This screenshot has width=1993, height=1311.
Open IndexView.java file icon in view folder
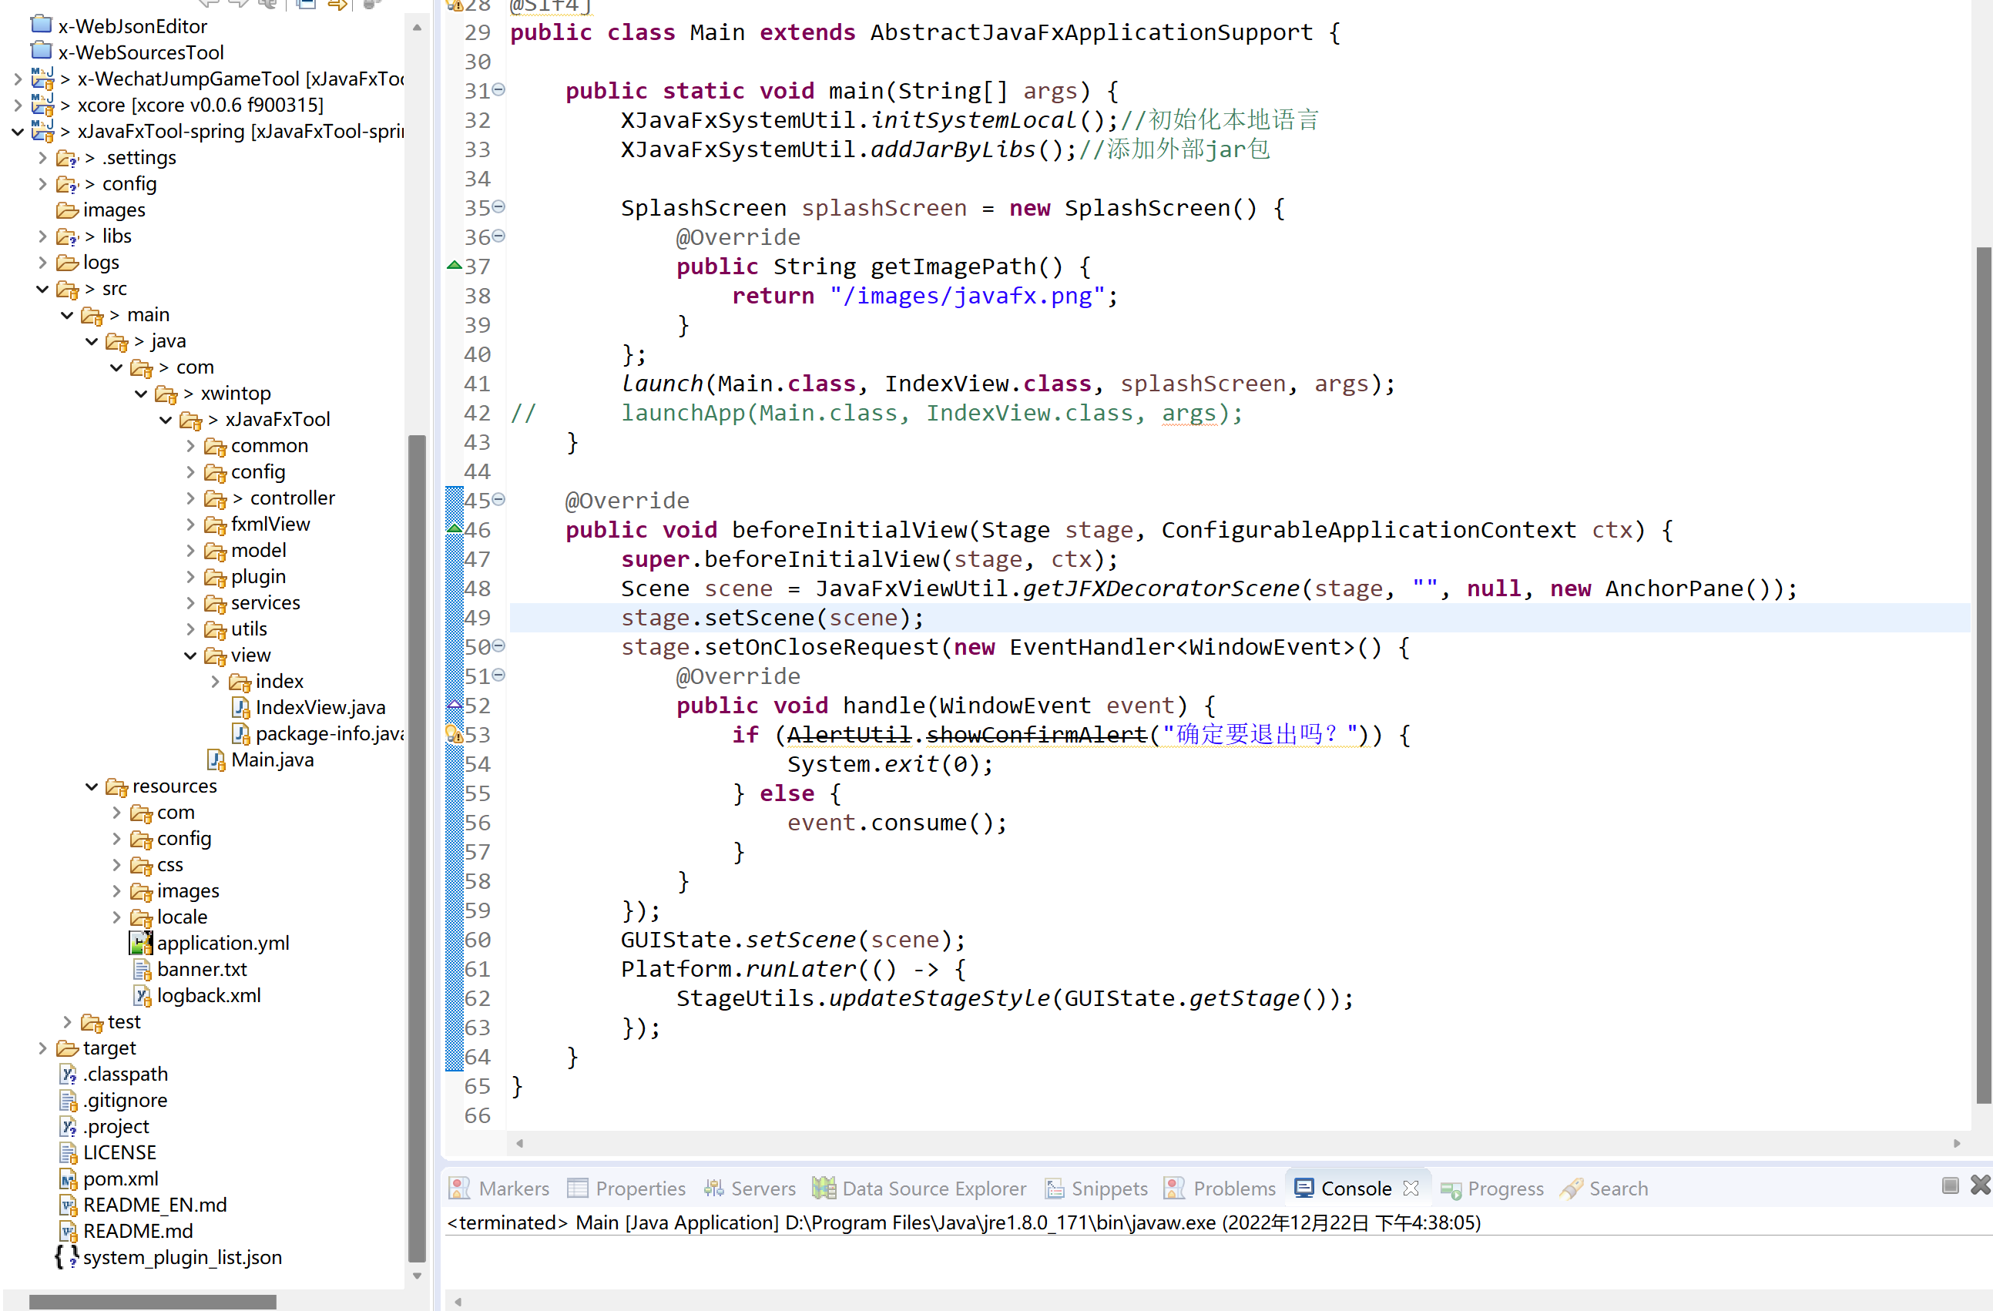pos(240,707)
